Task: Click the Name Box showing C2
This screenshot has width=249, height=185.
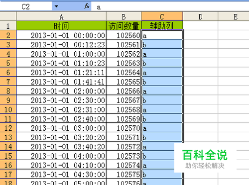Action: [x=26, y=6]
